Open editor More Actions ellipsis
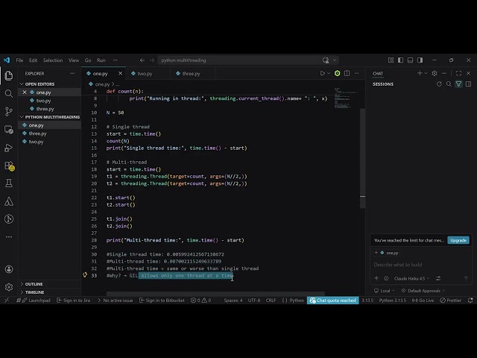Image resolution: width=477 pixels, height=358 pixels. tap(356, 73)
